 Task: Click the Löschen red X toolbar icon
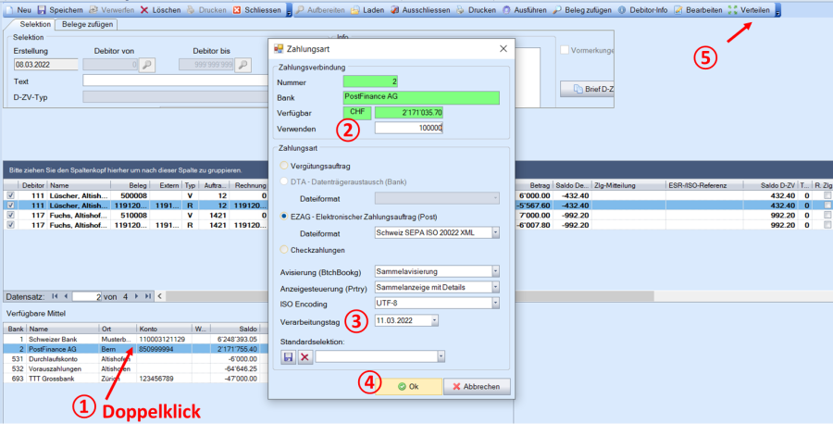tap(145, 9)
